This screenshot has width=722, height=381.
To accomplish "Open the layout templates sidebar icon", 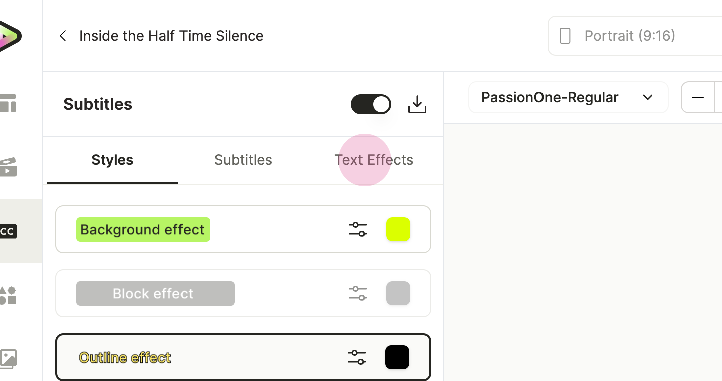I will 8,103.
